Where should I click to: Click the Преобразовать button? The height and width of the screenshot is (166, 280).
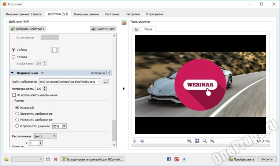click(x=242, y=159)
